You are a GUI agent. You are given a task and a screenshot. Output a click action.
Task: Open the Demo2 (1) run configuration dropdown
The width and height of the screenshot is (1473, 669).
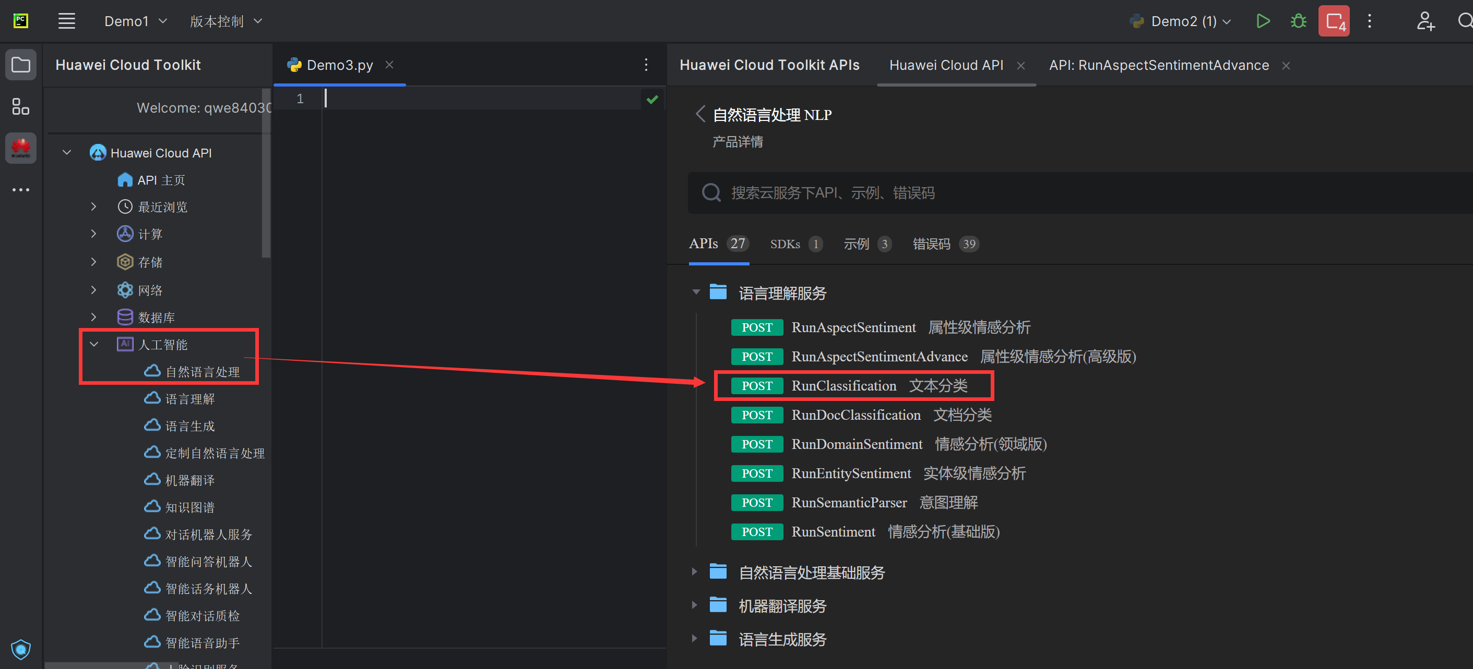1183,21
